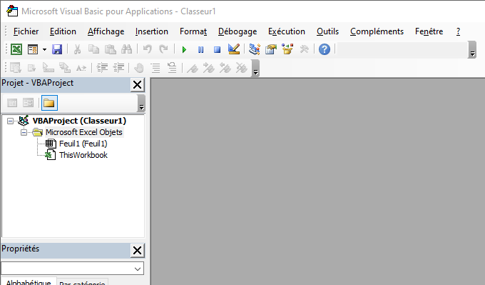
Task: Open project pane toolbar options arrow
Action: (141, 103)
